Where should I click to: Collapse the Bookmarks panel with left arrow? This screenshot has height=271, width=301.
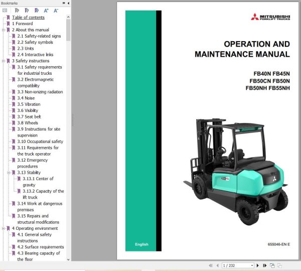pyautogui.click(x=68, y=3)
